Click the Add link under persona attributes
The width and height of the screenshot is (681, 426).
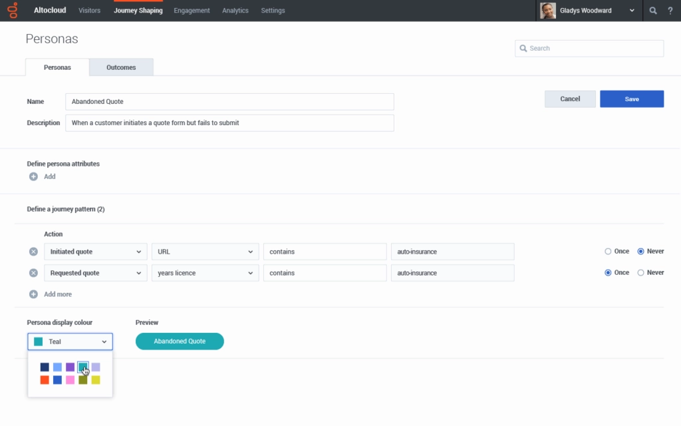coord(49,176)
